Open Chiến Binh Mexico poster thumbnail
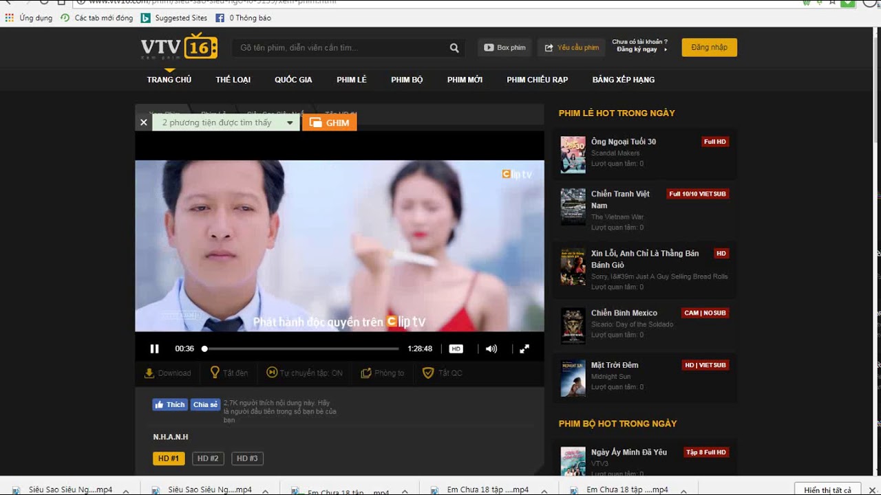The width and height of the screenshot is (881, 495). tap(573, 326)
